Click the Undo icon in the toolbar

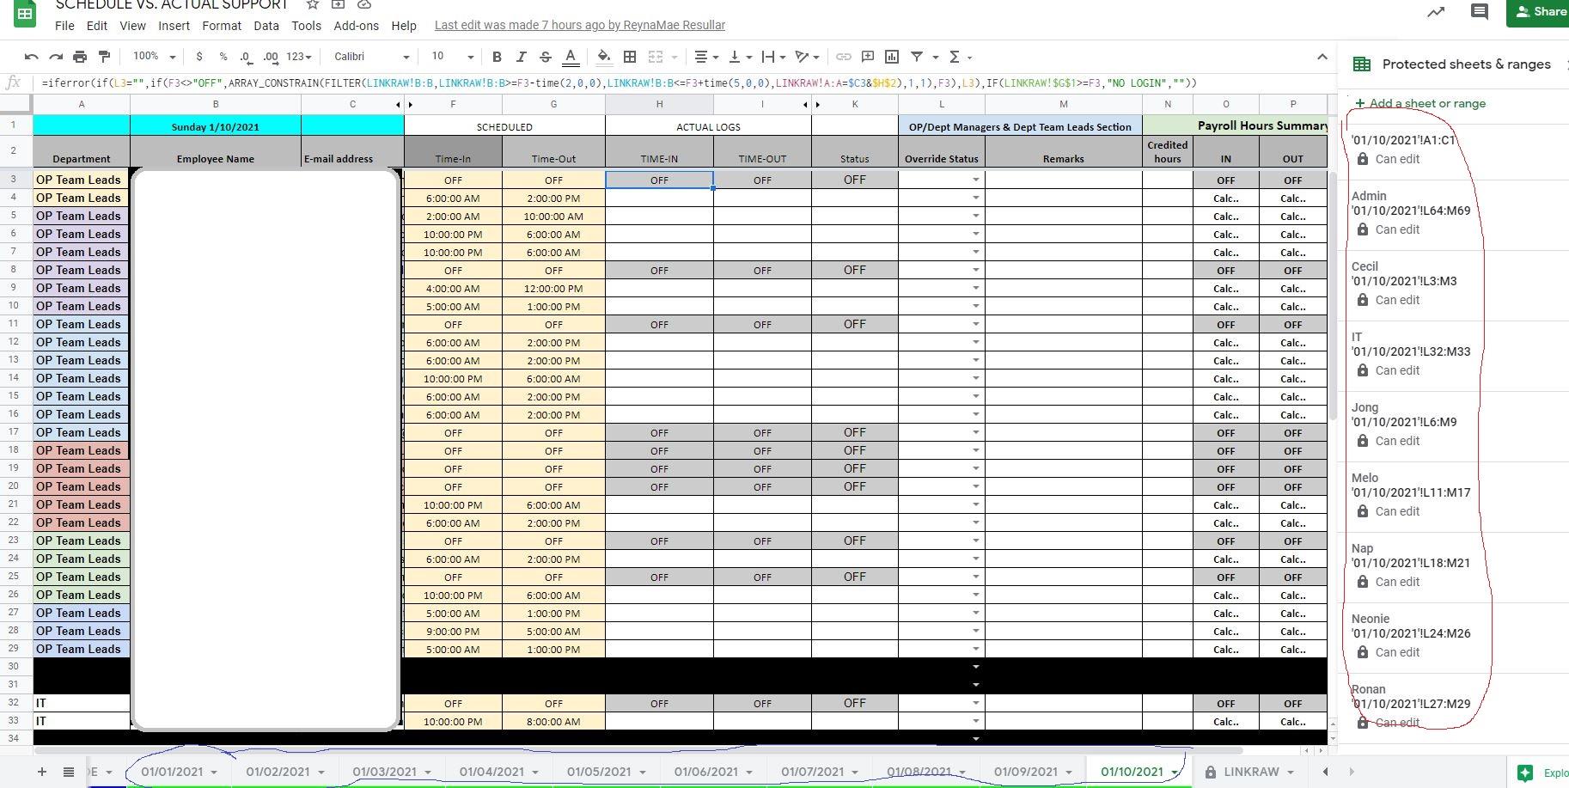(32, 57)
